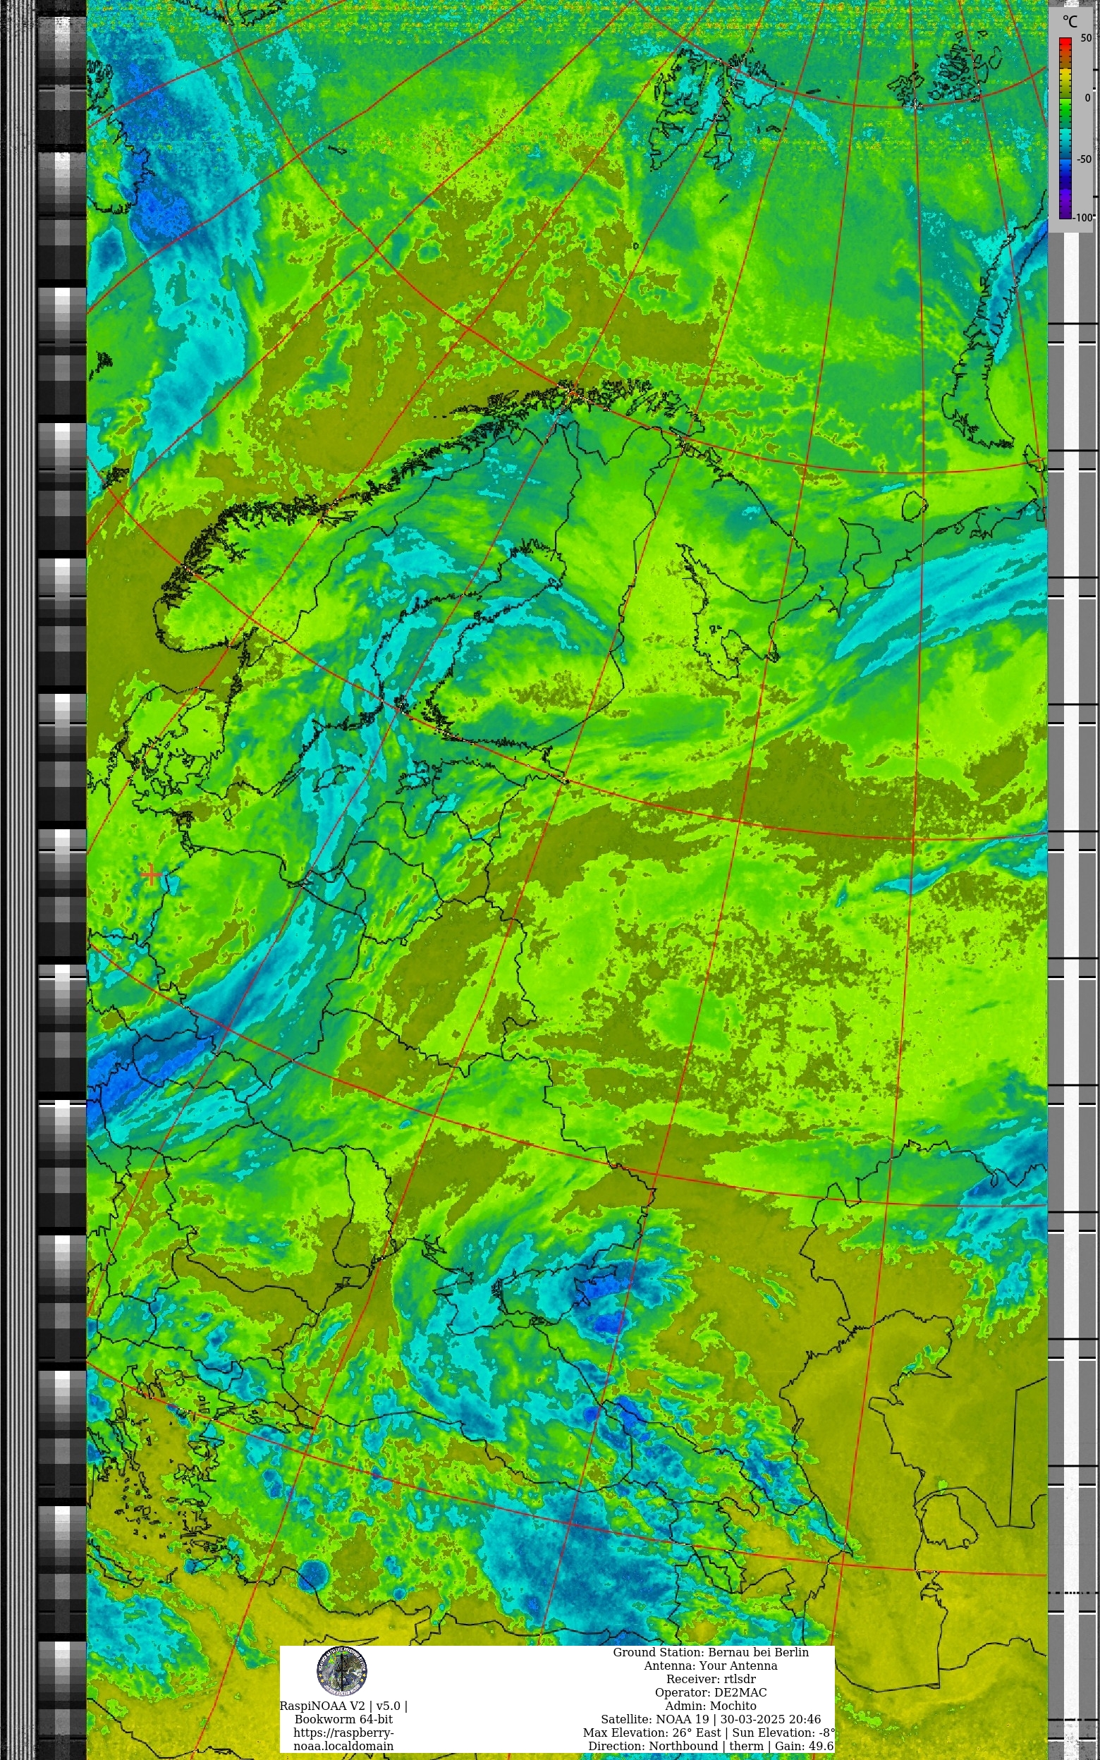Click the red cross ground station marker

[152, 874]
